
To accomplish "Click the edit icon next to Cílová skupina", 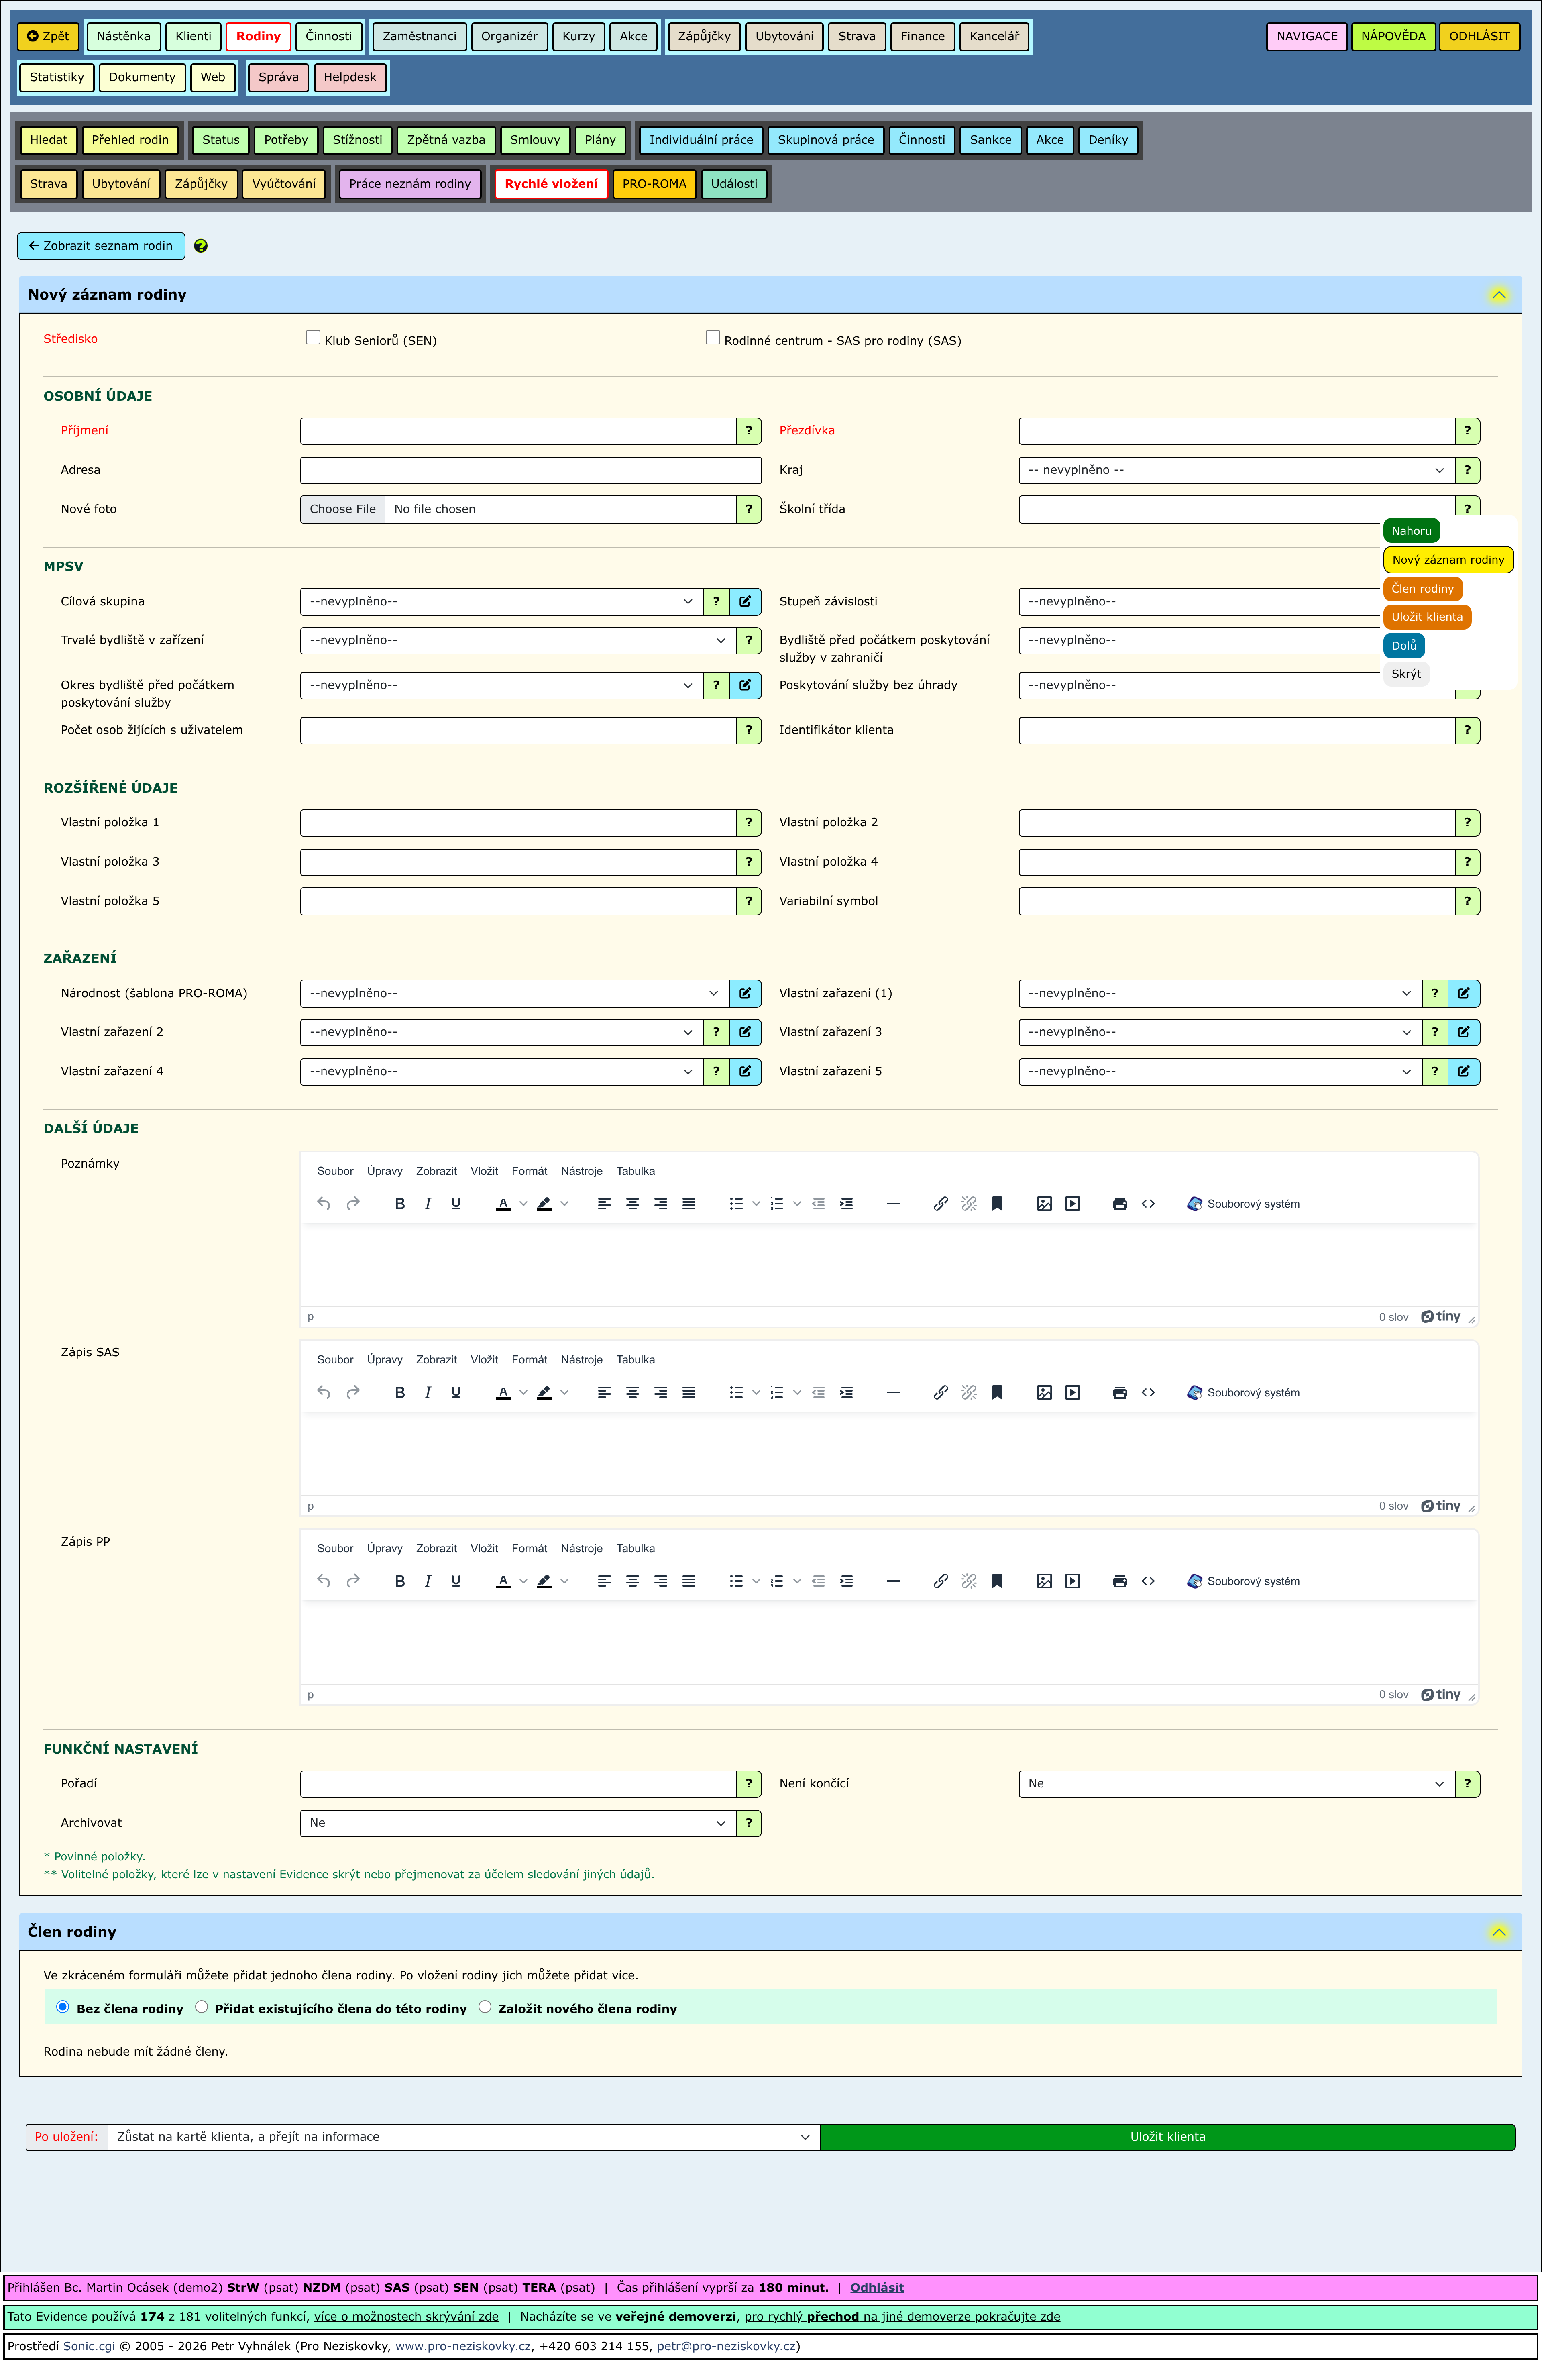I will coord(745,602).
